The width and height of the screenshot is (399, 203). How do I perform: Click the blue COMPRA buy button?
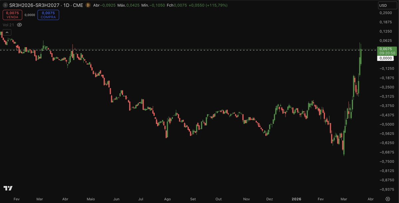(x=48, y=15)
